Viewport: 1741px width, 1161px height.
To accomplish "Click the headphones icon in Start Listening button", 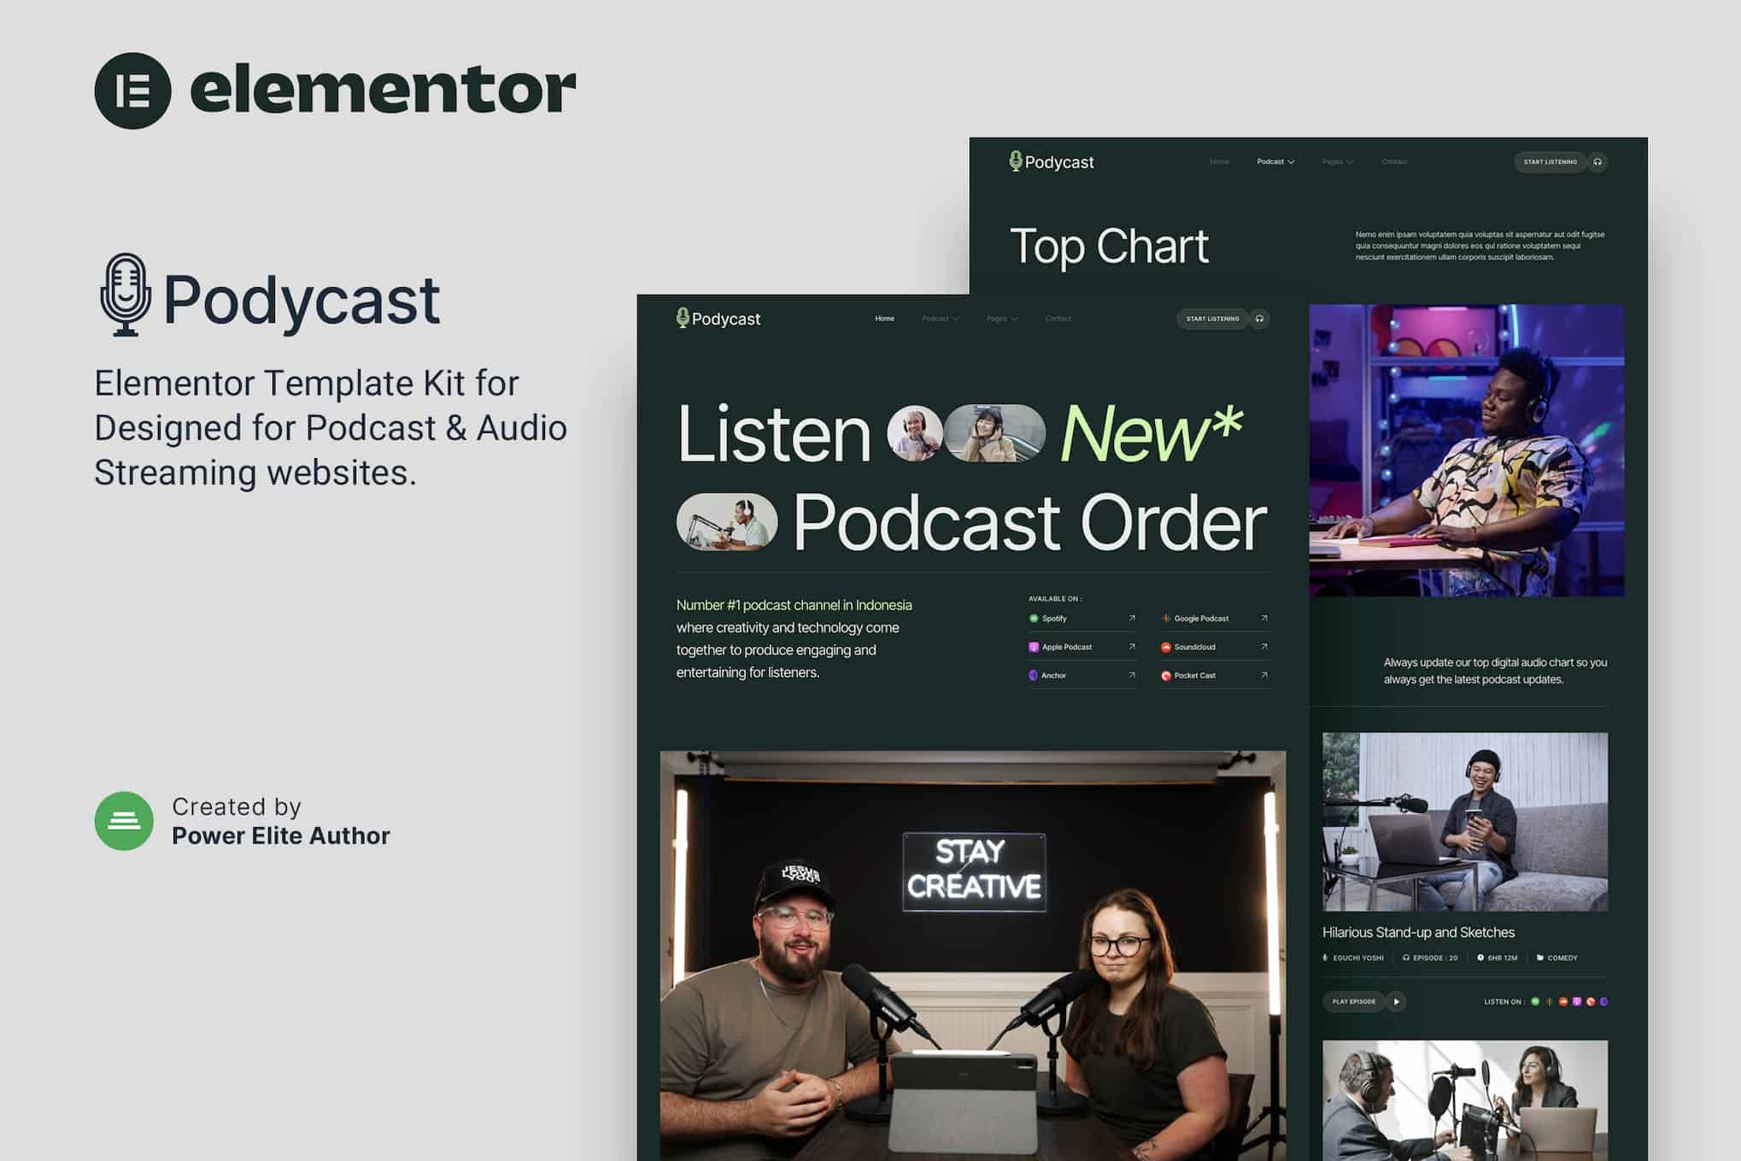I will click(1259, 318).
